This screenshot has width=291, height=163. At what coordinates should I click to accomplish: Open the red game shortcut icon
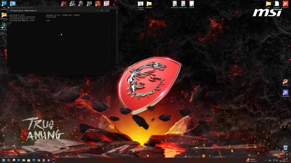coord(64,3)
